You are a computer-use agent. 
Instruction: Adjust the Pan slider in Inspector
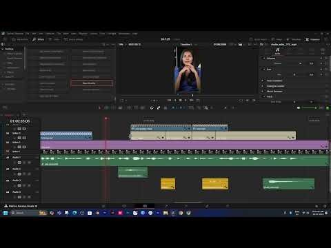click(295, 74)
